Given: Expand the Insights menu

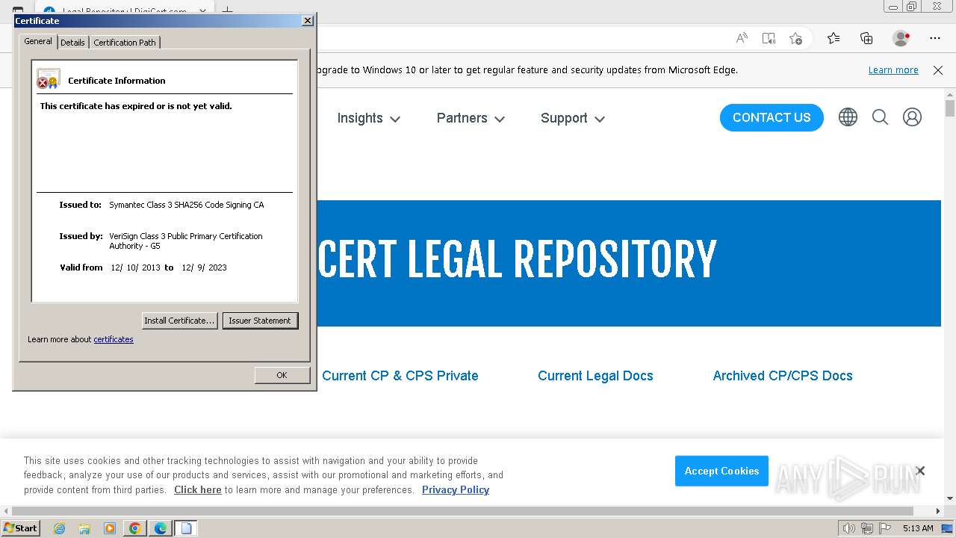Looking at the screenshot, I should (368, 118).
